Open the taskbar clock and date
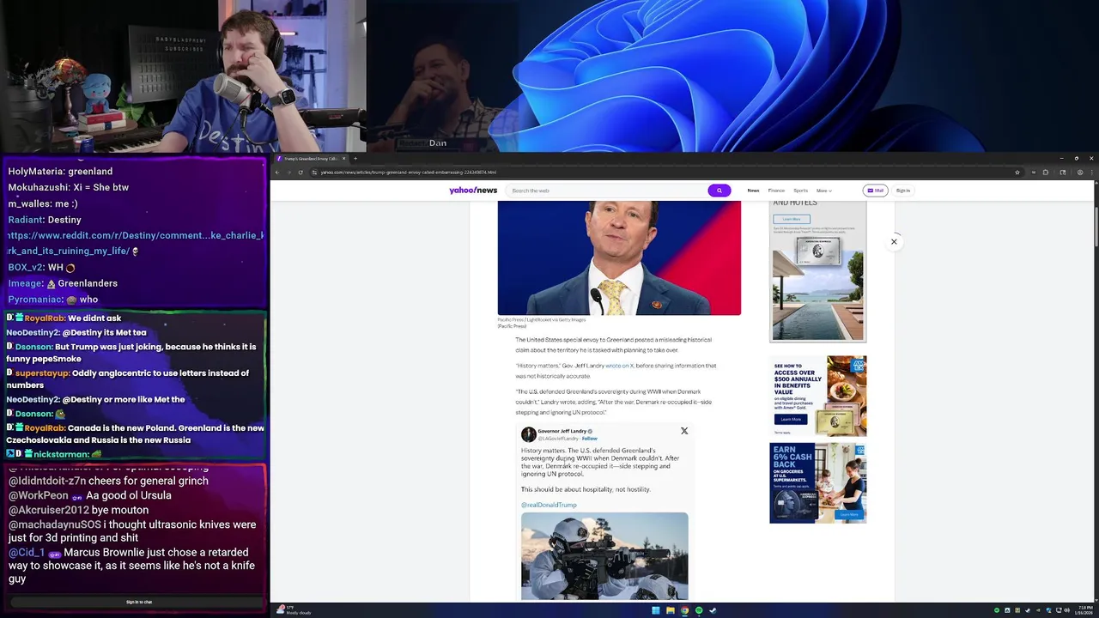The image size is (1099, 618). 1084,610
